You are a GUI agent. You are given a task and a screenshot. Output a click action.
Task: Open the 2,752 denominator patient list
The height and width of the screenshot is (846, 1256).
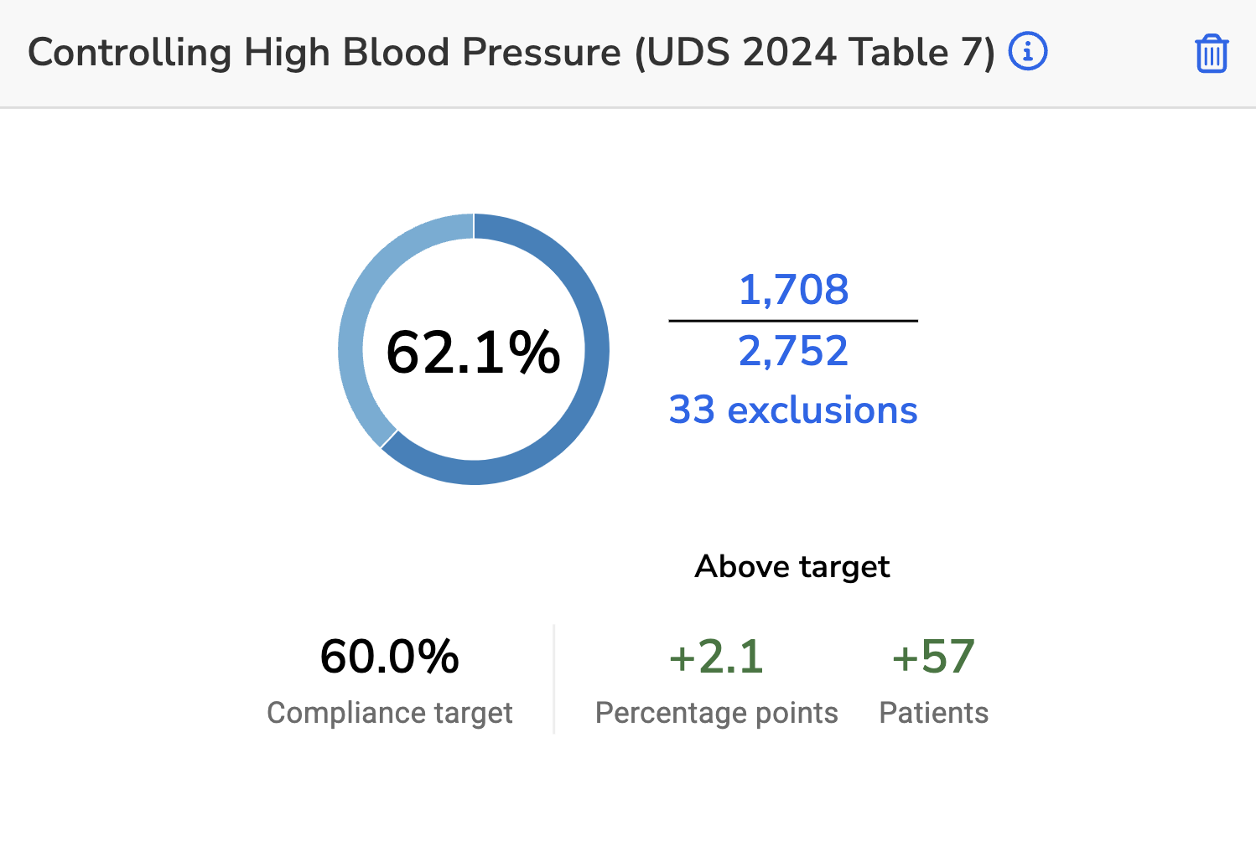coord(793,351)
